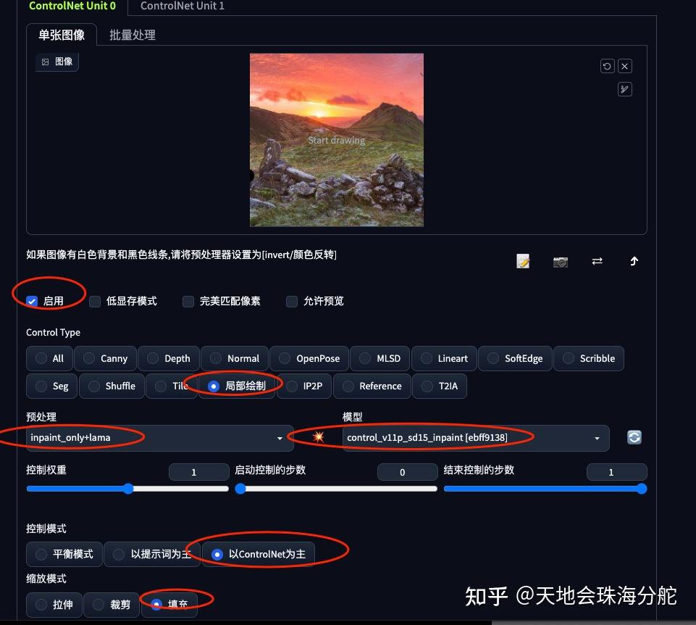Image resolution: width=696 pixels, height=625 pixels.
Task: Select the Canny control type
Action: (x=105, y=357)
